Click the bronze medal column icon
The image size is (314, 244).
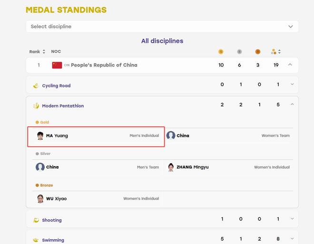pyautogui.click(x=258, y=52)
